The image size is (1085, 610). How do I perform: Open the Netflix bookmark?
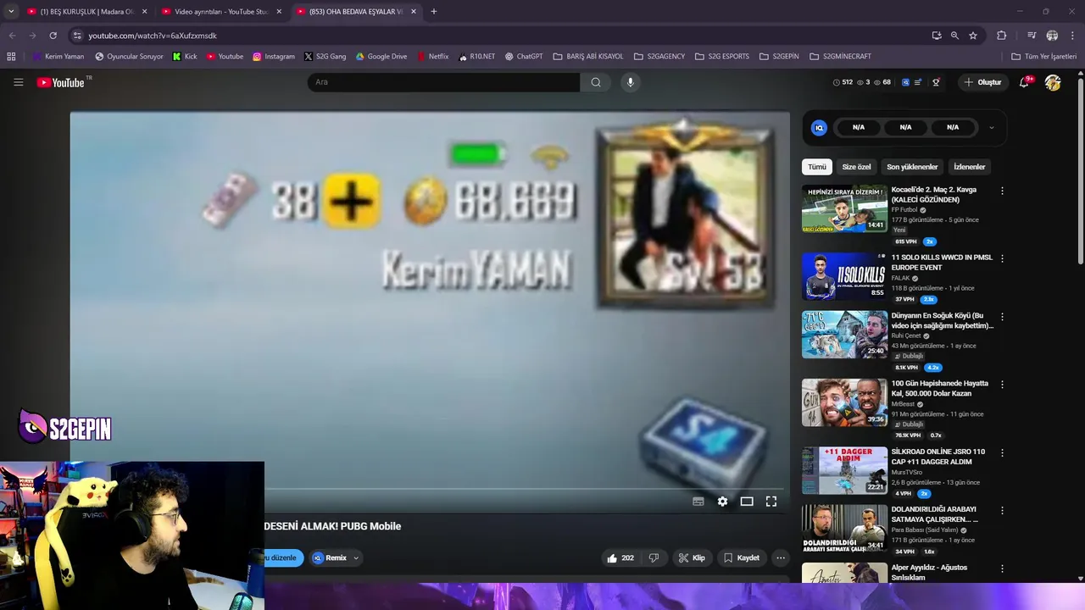432,56
